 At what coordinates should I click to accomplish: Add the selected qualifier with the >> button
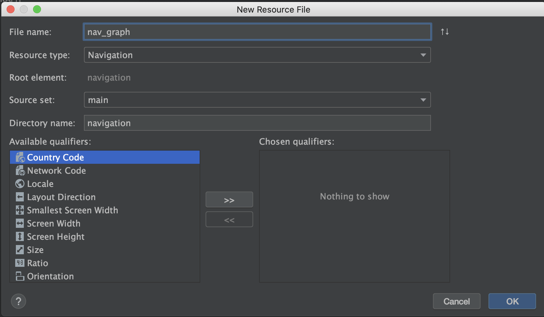pos(229,200)
